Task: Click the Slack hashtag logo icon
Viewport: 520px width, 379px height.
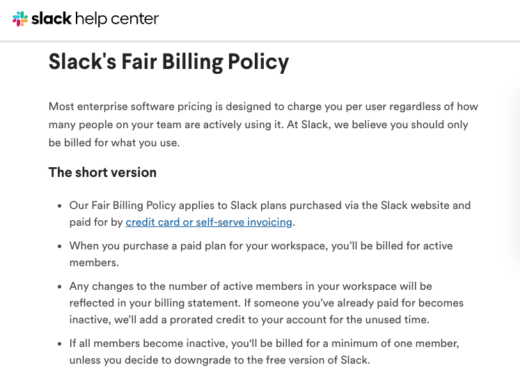Action: tap(20, 19)
